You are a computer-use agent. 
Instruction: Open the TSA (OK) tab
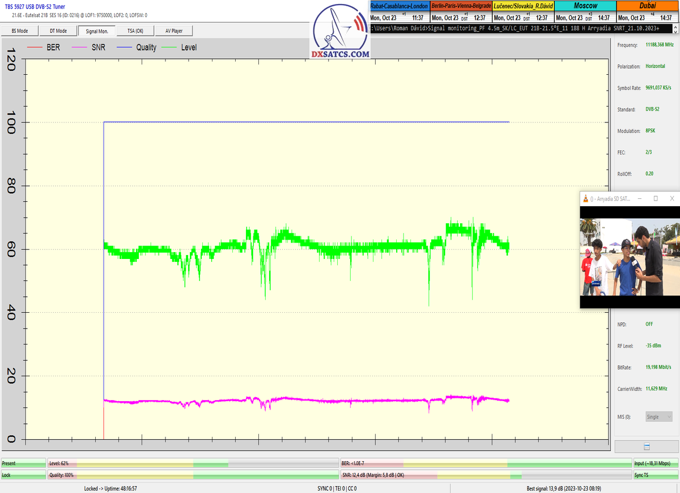point(135,31)
